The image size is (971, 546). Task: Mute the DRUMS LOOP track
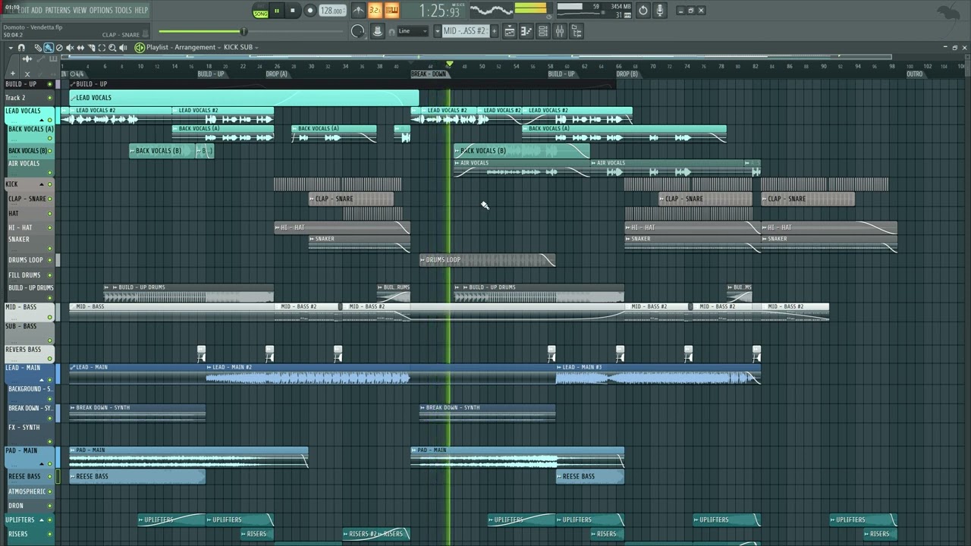point(50,260)
